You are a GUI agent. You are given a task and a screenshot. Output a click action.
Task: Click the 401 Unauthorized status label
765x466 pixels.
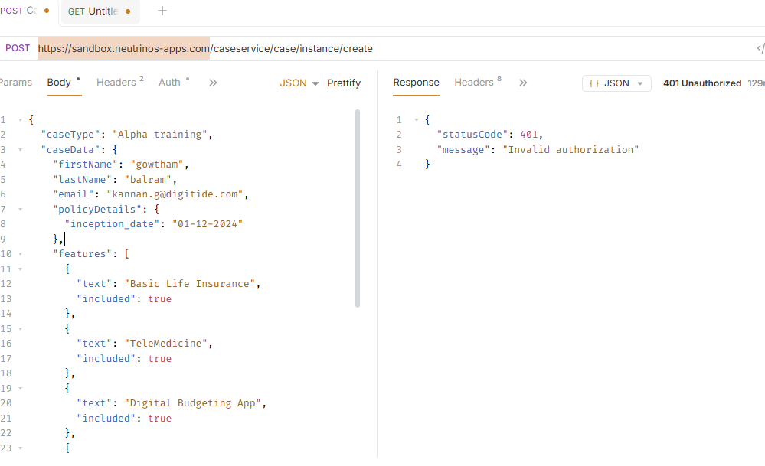point(701,83)
